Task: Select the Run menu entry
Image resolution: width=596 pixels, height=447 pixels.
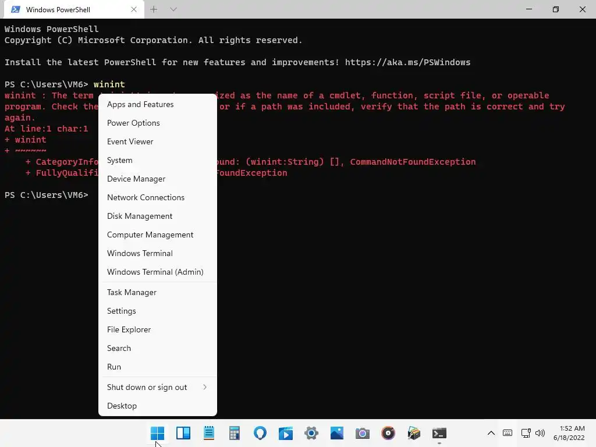Action: pyautogui.click(x=157, y=367)
